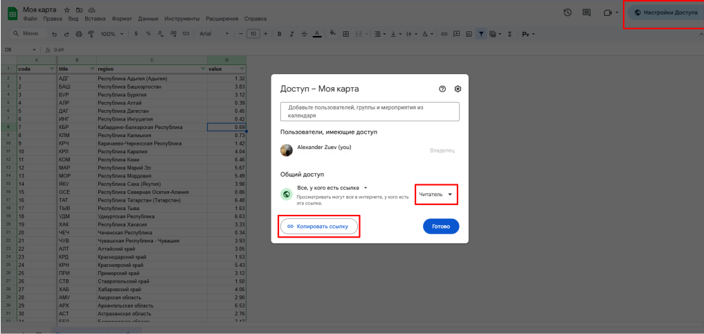Apply currency format with $ icon
Screen dimensions: 704x334
coord(136,34)
